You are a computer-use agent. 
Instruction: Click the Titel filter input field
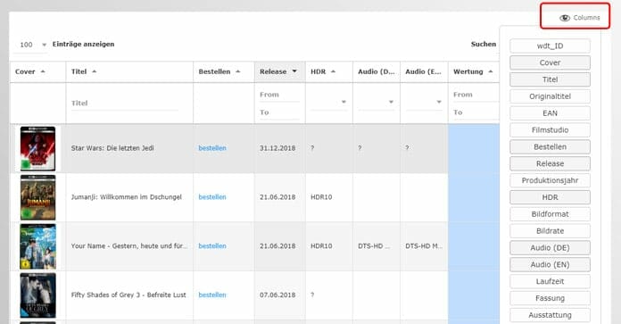124,104
